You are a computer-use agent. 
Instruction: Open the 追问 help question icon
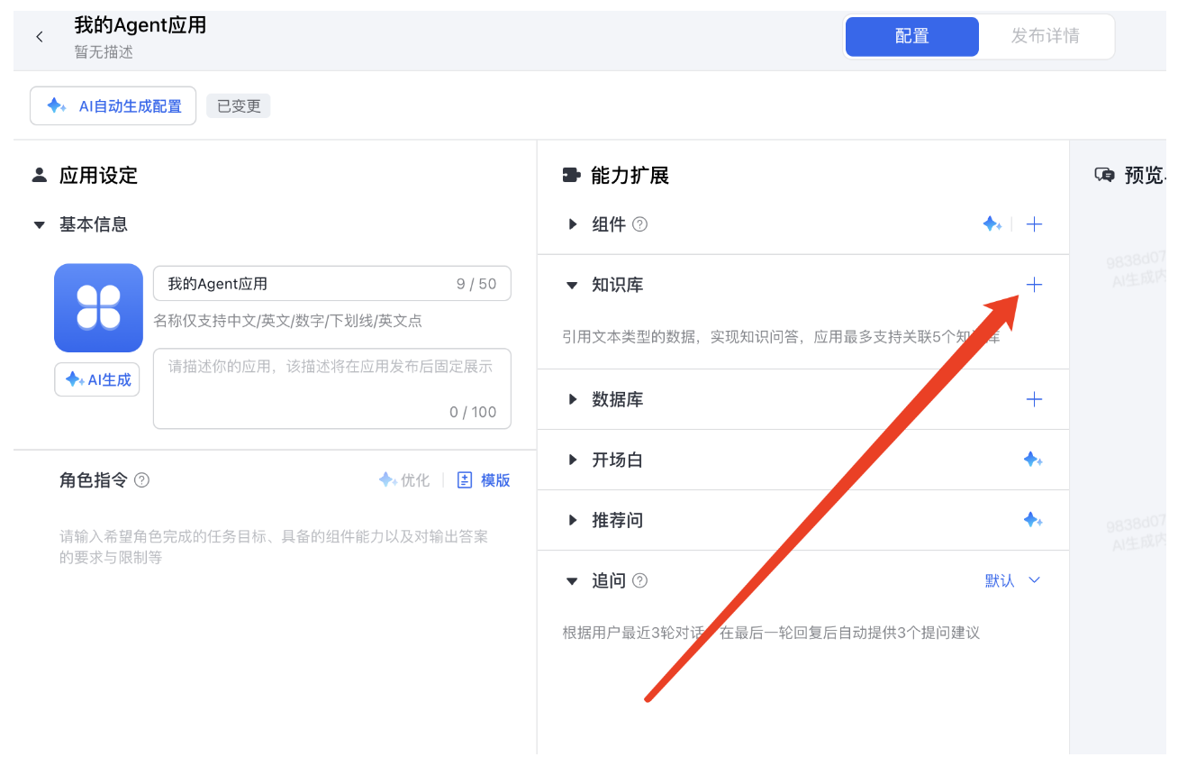[639, 581]
